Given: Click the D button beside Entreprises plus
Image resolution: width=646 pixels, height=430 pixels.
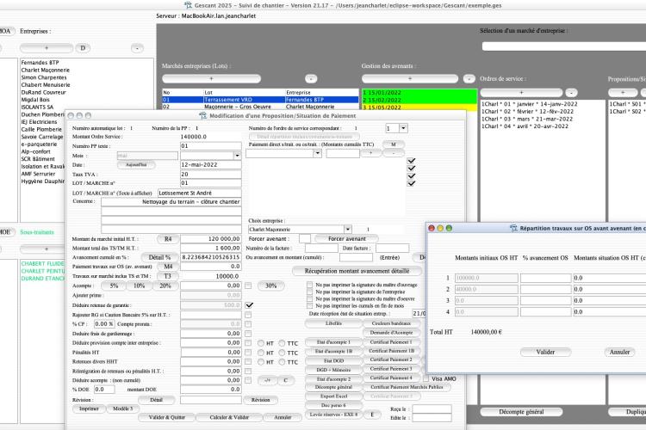Looking at the screenshot, I should pyautogui.click(x=83, y=48).
